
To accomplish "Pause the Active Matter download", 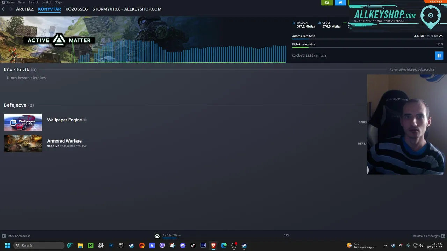I will pyautogui.click(x=439, y=55).
